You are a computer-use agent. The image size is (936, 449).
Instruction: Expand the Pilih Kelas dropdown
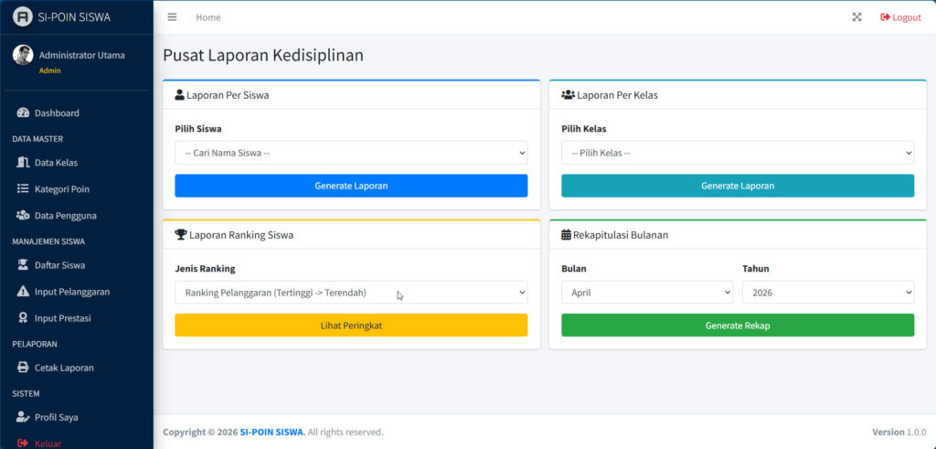pos(737,153)
